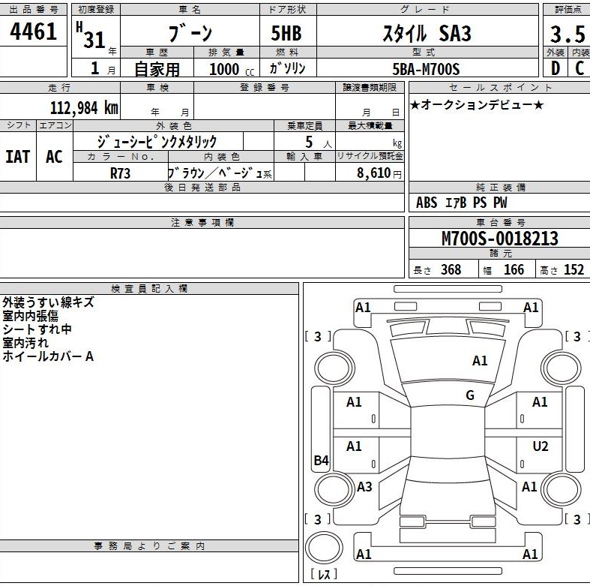Click the 3.5 evaluation score
The width and height of the screenshot is (590, 586).
(568, 35)
